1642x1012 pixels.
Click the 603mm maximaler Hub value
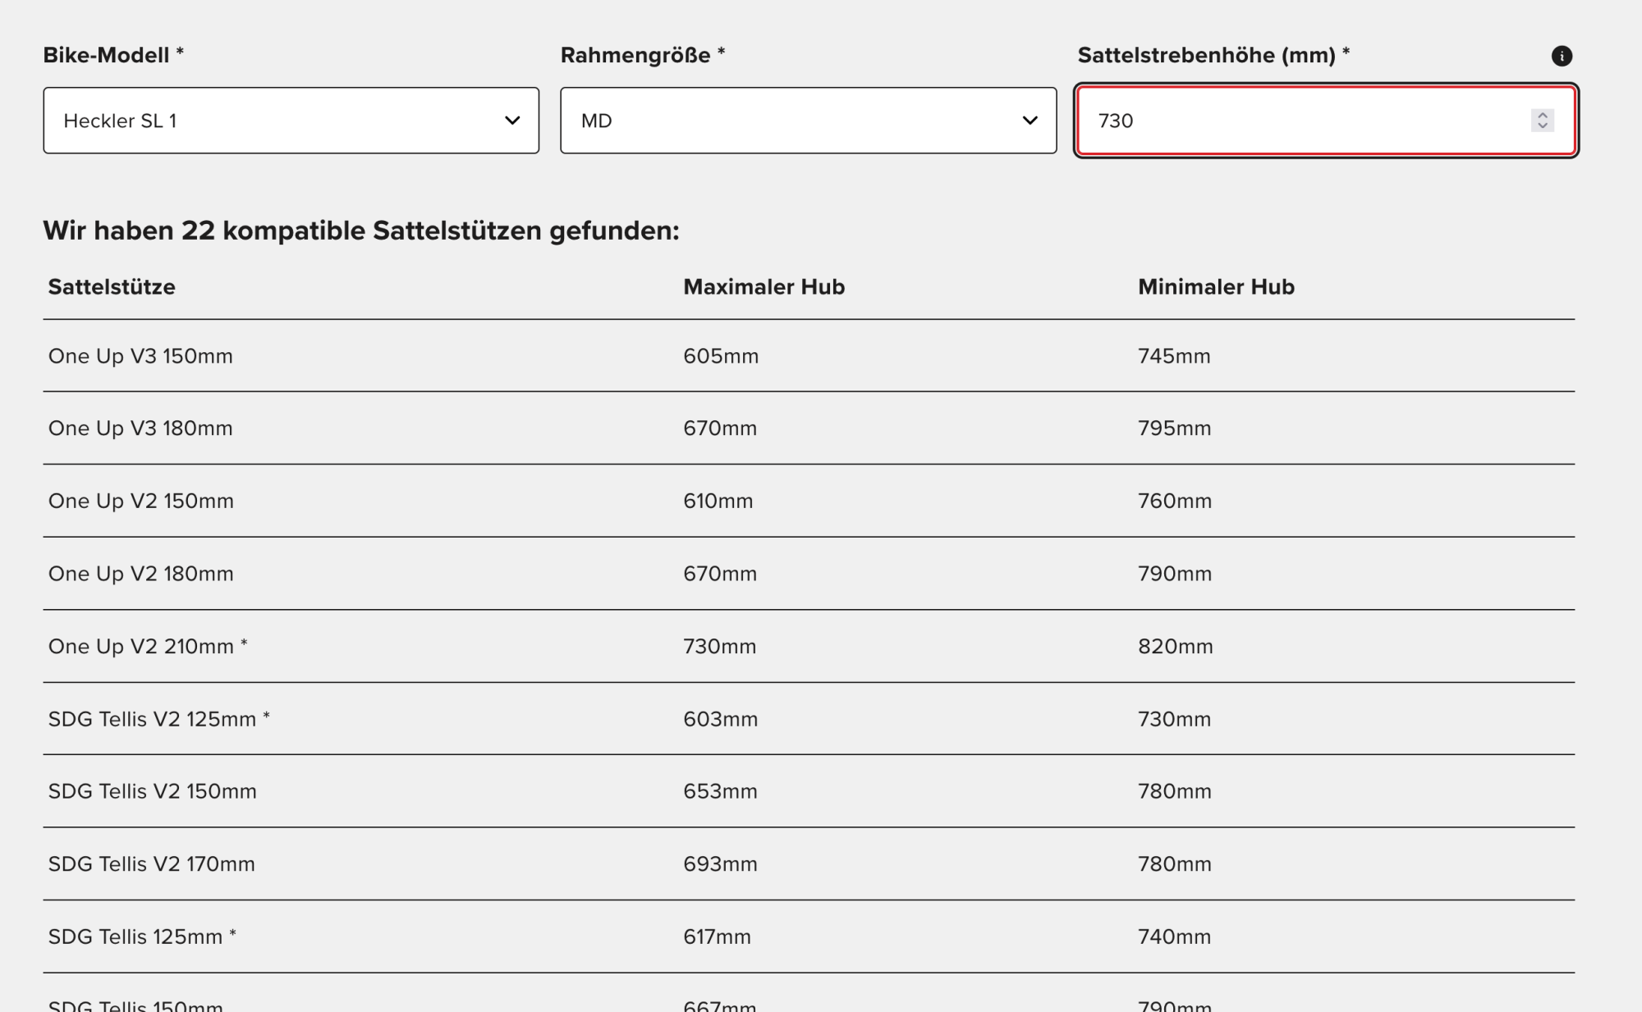721,719
